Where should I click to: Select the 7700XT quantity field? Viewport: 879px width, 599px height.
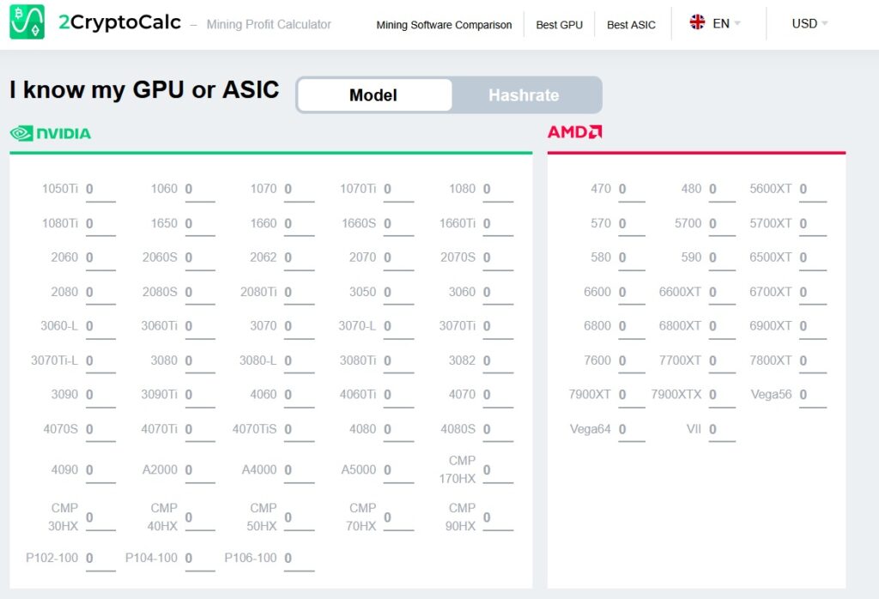tap(722, 361)
